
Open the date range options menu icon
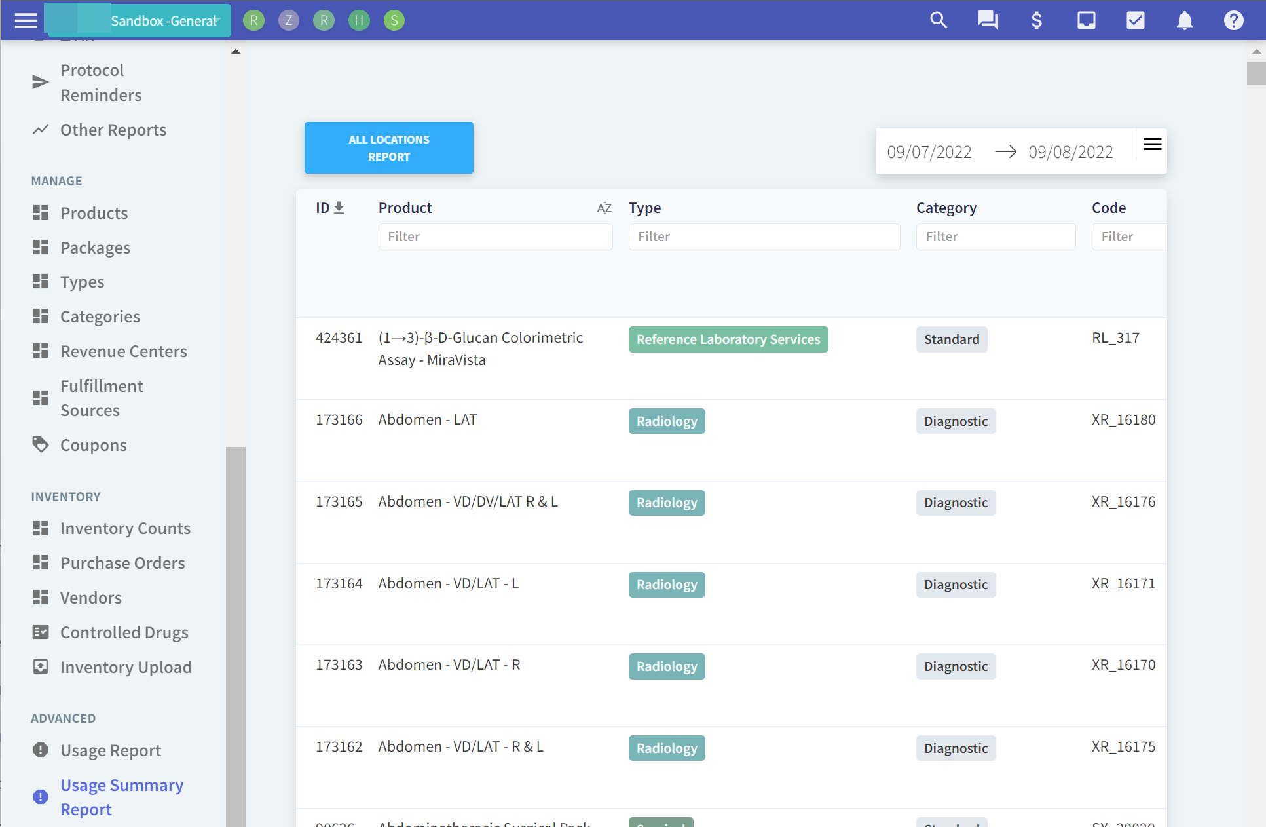pos(1152,145)
